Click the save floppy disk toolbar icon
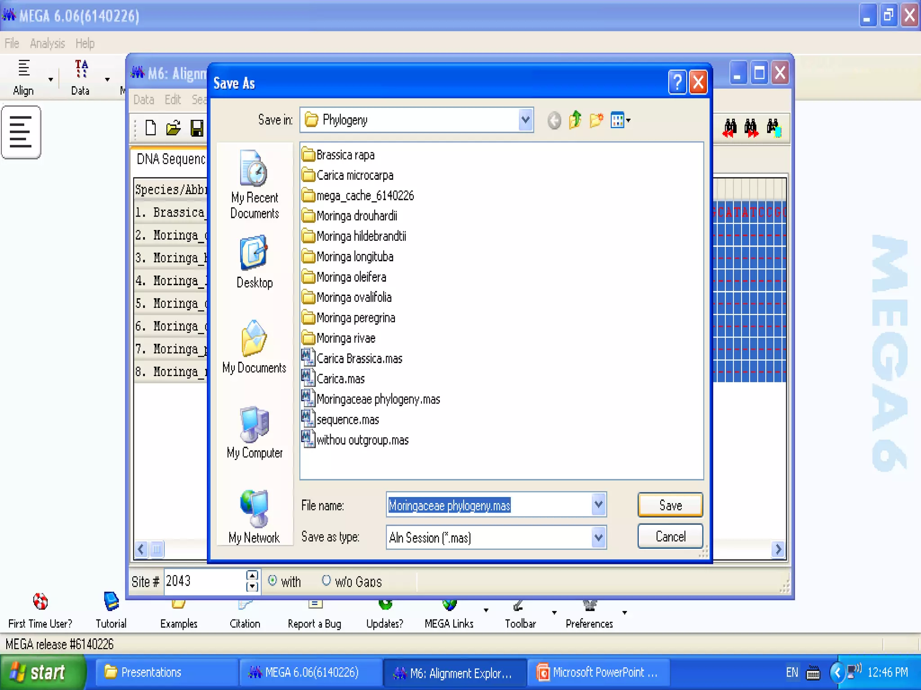This screenshot has height=690, width=921. (x=197, y=128)
